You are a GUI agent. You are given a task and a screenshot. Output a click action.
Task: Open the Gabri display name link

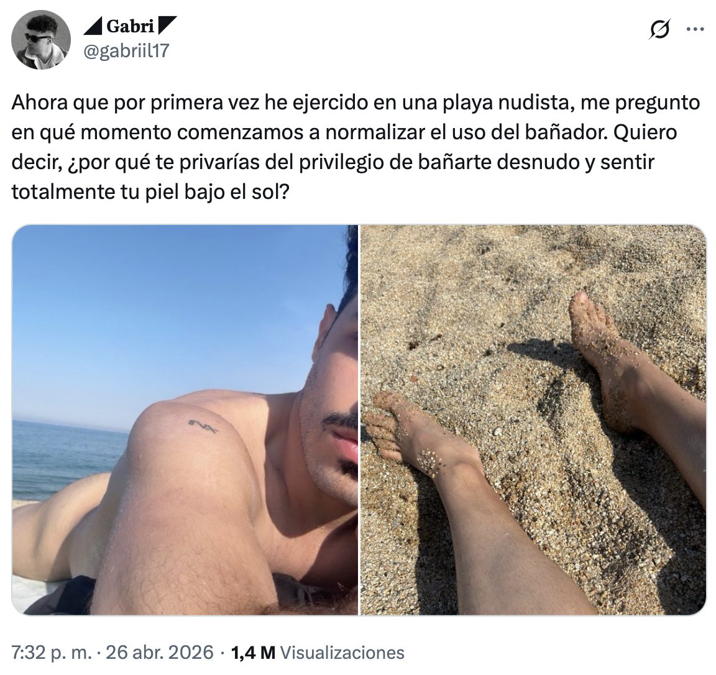click(x=130, y=27)
